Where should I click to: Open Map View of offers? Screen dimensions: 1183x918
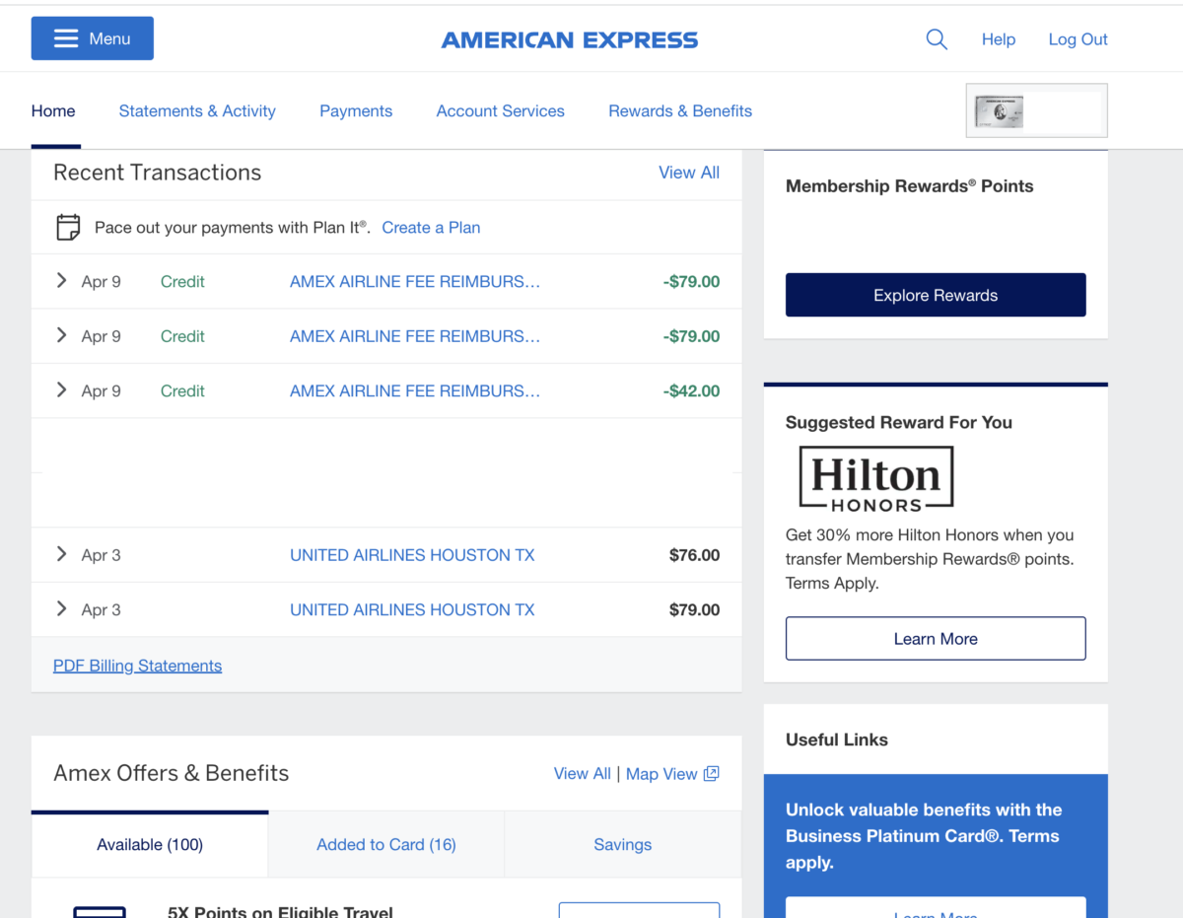[x=661, y=774]
